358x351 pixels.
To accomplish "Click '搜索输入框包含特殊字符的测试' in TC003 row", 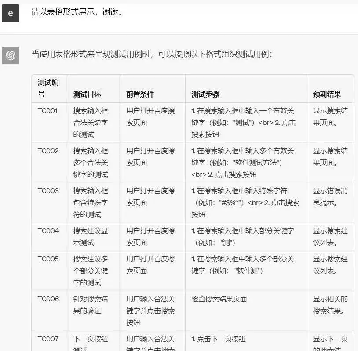I will click(91, 203).
